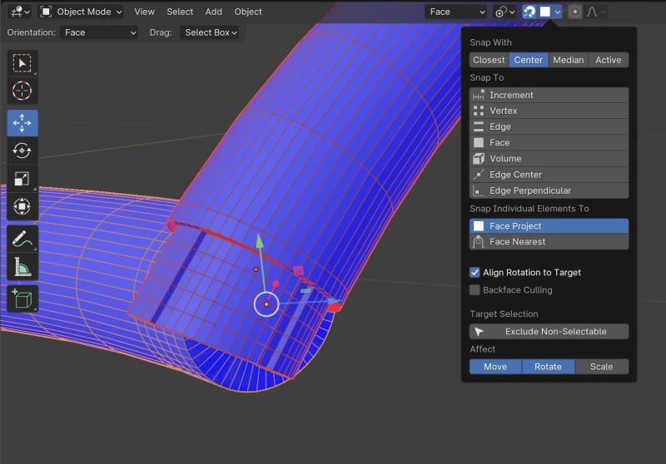
Task: Expand the snapping options arrow
Action: pyautogui.click(x=558, y=12)
